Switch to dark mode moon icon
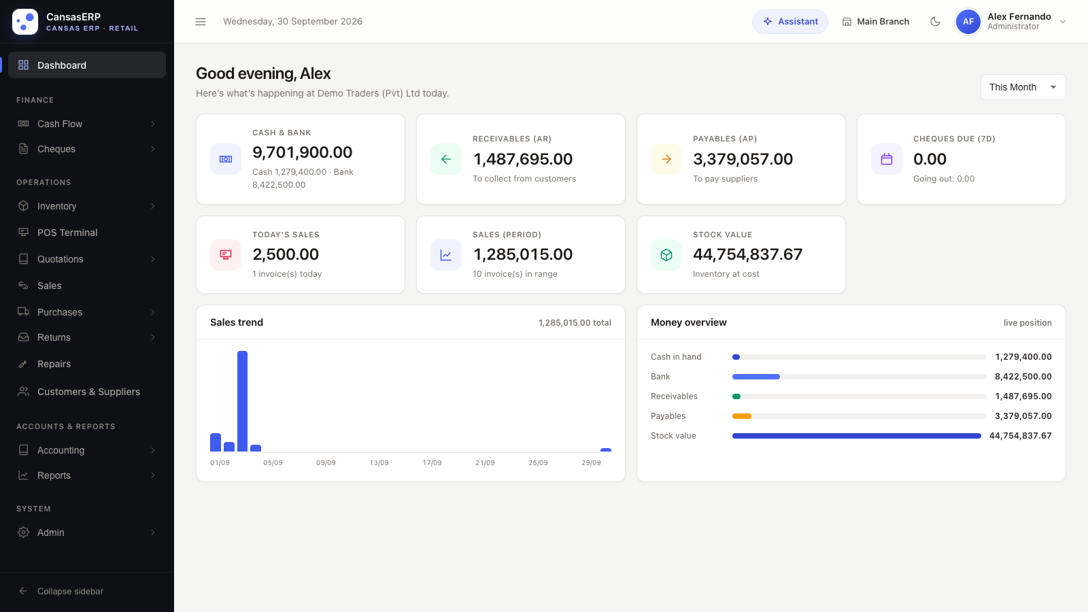The height and width of the screenshot is (612, 1088). (936, 22)
